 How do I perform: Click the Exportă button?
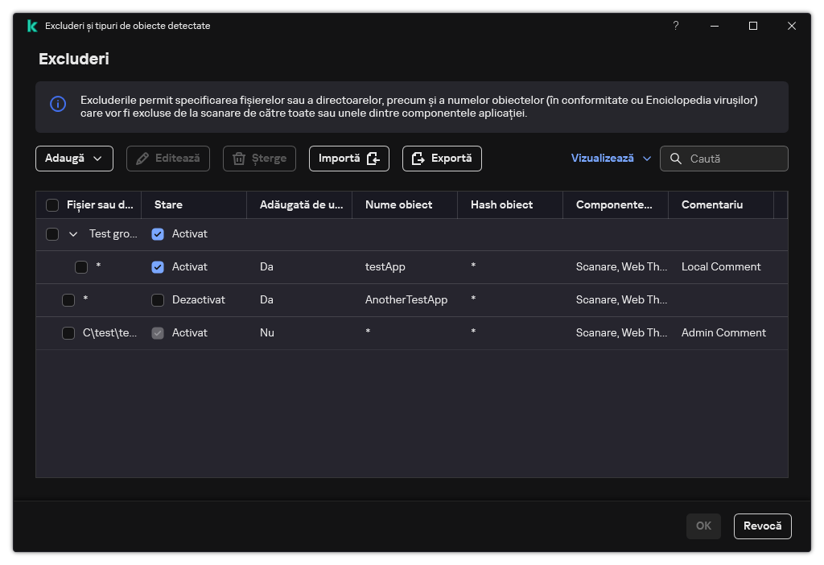(442, 159)
